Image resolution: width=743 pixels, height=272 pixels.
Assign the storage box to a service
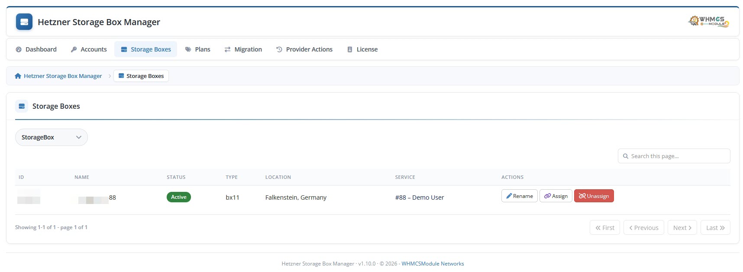tap(556, 196)
